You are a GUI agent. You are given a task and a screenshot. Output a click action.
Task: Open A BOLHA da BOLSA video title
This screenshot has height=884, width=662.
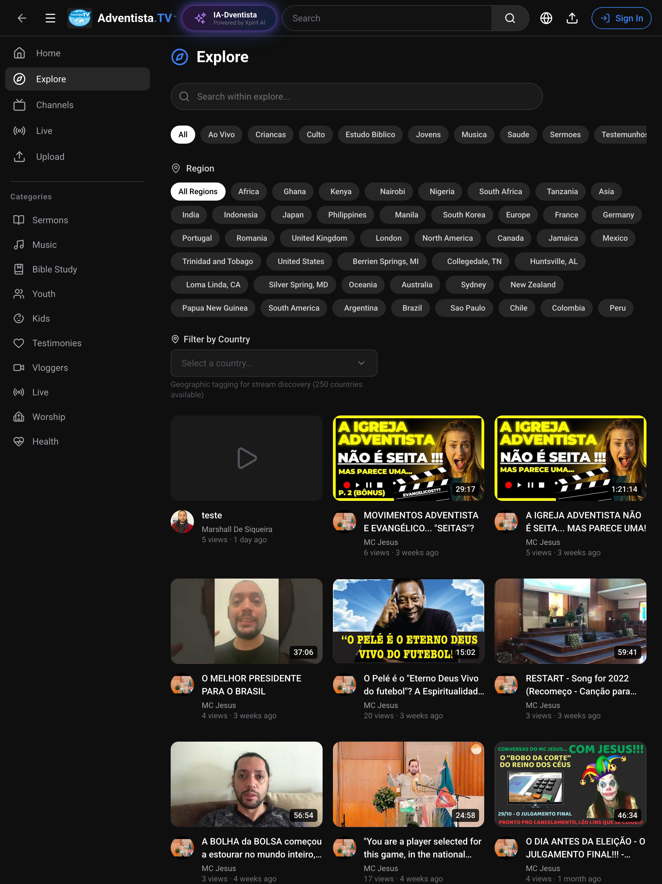coord(262,848)
